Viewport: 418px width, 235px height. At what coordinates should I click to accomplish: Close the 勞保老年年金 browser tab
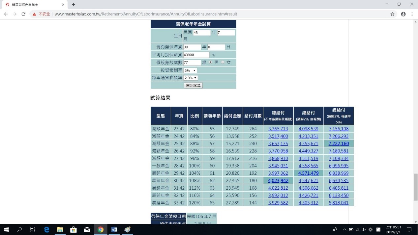coord(63,5)
